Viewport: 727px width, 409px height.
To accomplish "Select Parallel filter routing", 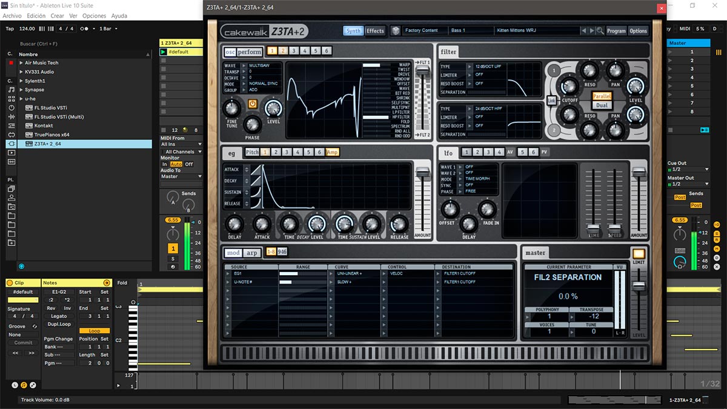I will coord(602,96).
